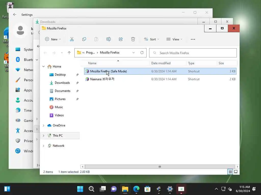The height and width of the screenshot is (195, 261).
Task: Click the Cut scissors icon in toolbar
Action: click(x=72, y=39)
